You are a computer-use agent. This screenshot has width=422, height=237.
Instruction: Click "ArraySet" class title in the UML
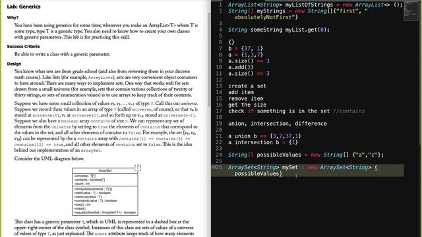[x=105, y=171]
